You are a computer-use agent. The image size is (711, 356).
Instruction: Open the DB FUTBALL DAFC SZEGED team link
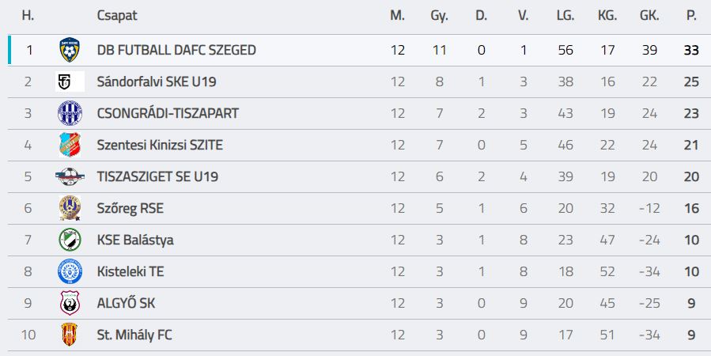[x=176, y=50]
